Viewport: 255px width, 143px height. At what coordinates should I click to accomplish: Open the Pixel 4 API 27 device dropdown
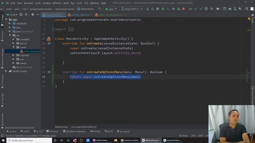tap(132, 9)
